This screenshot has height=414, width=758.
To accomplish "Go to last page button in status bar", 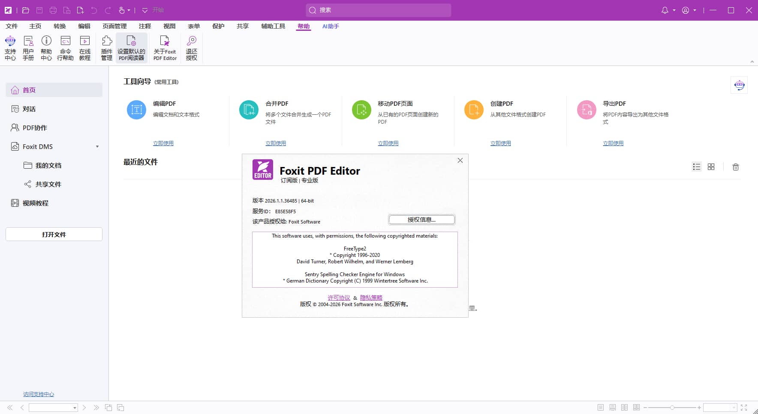I will pyautogui.click(x=96, y=408).
